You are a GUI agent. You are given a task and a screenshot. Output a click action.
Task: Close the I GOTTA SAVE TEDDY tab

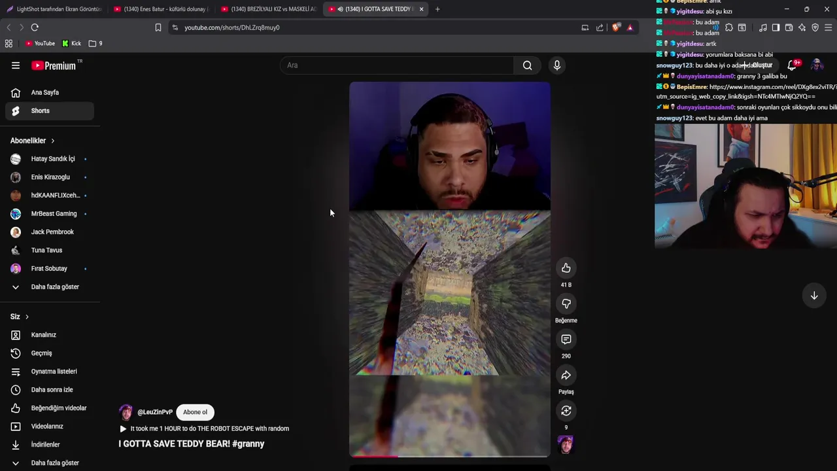click(421, 9)
